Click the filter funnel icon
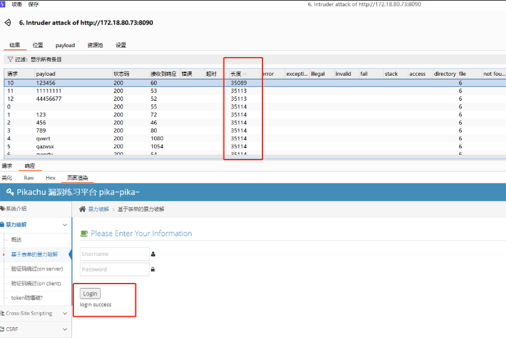 click(x=9, y=59)
